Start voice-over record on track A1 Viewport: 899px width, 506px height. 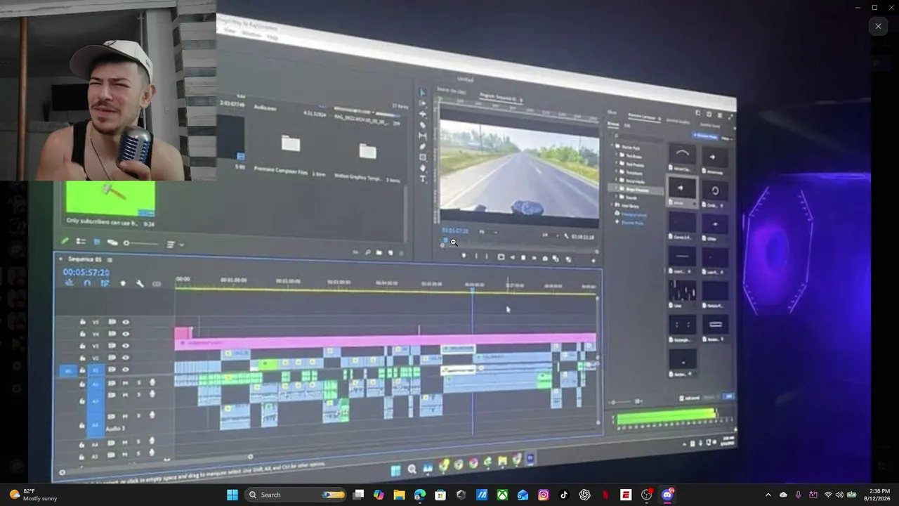(152, 383)
